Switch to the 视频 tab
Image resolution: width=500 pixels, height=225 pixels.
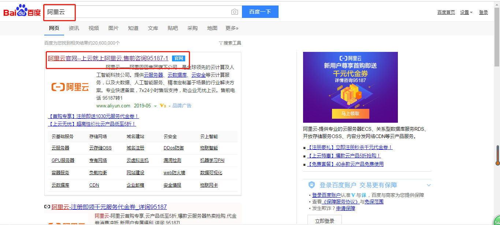[x=94, y=28]
